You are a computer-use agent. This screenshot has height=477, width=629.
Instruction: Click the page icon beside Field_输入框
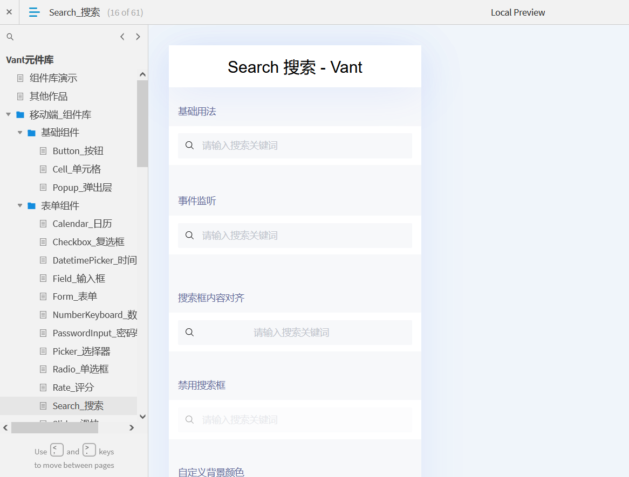coord(43,279)
